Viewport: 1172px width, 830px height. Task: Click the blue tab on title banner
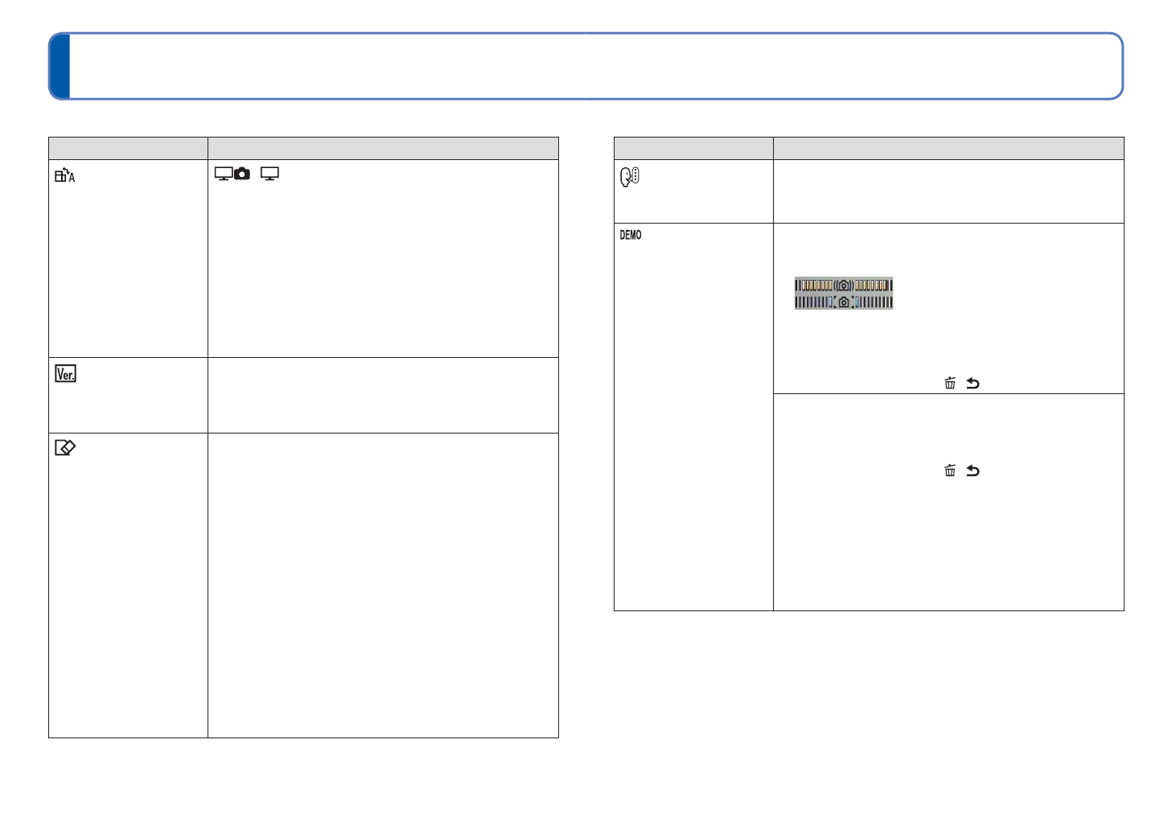60,66
